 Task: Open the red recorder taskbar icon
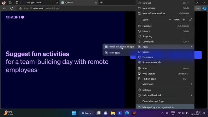pos(134,113)
